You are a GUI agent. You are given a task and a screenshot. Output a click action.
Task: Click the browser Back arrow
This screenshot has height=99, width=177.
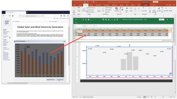4,16
